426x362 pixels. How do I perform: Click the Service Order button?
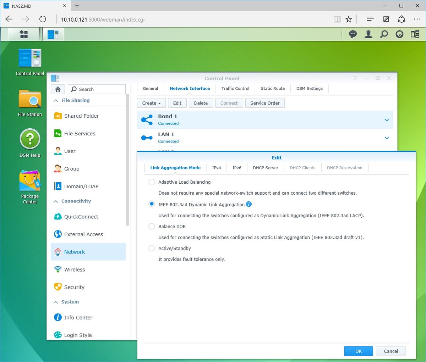[x=265, y=103]
